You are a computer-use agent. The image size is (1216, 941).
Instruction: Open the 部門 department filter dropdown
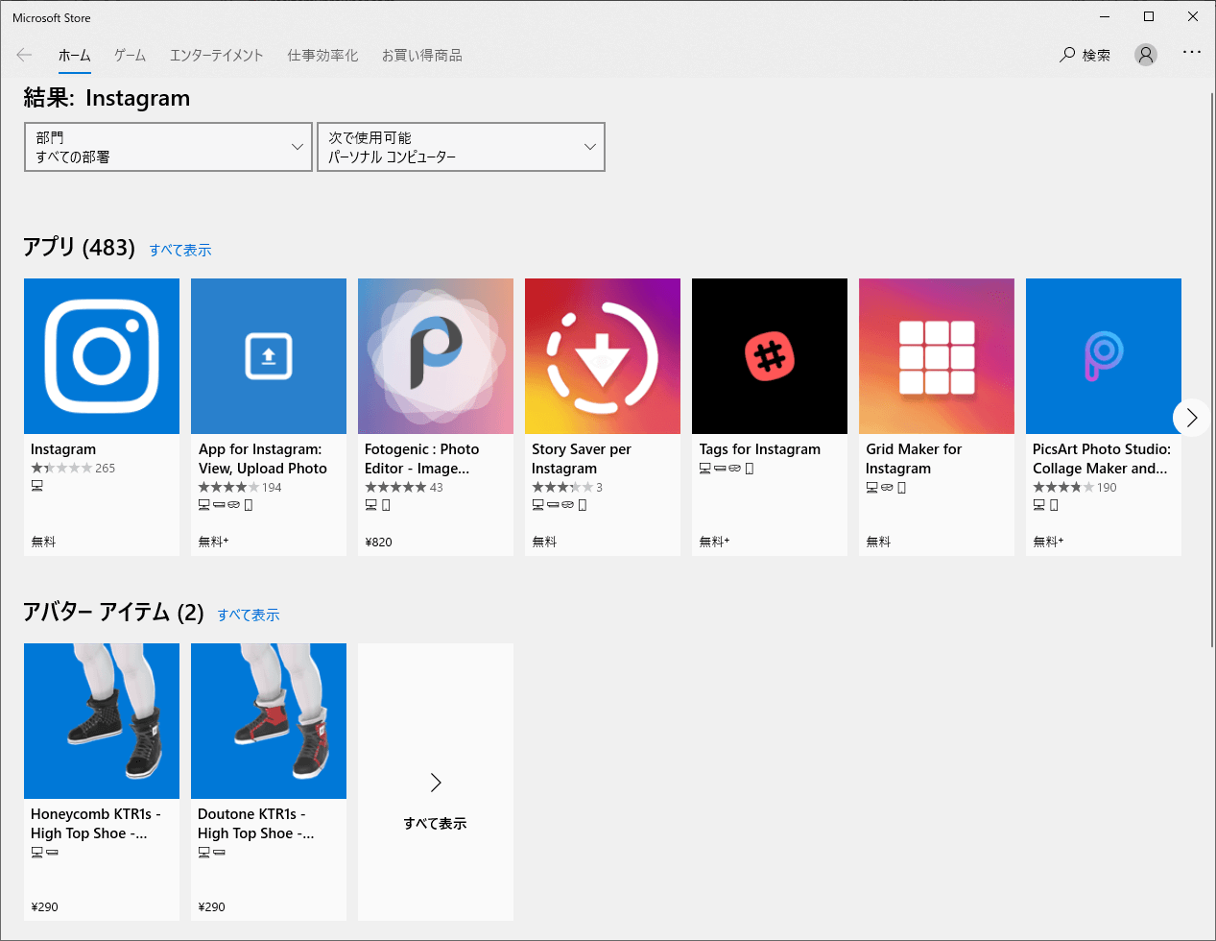168,146
